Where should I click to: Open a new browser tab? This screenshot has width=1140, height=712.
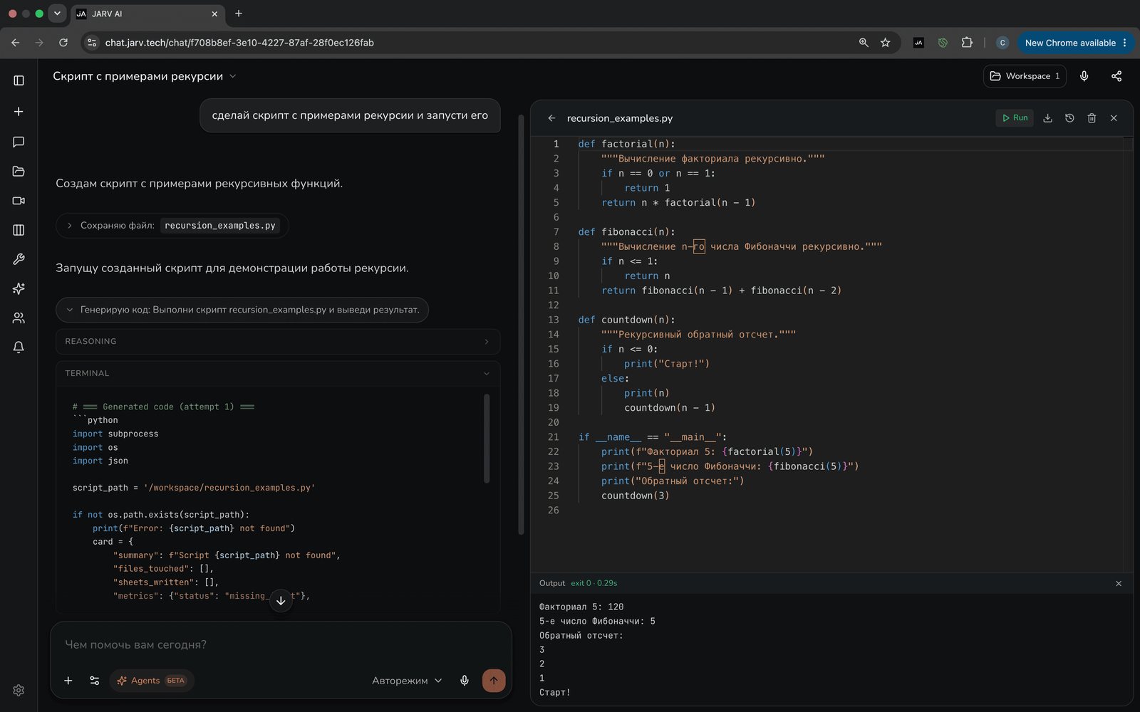239,14
